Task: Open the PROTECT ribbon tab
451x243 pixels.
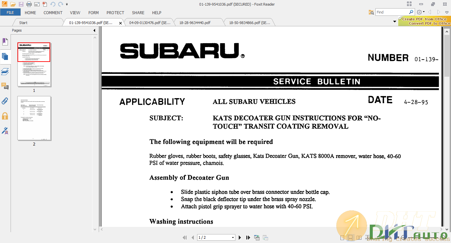Action: [x=115, y=13]
